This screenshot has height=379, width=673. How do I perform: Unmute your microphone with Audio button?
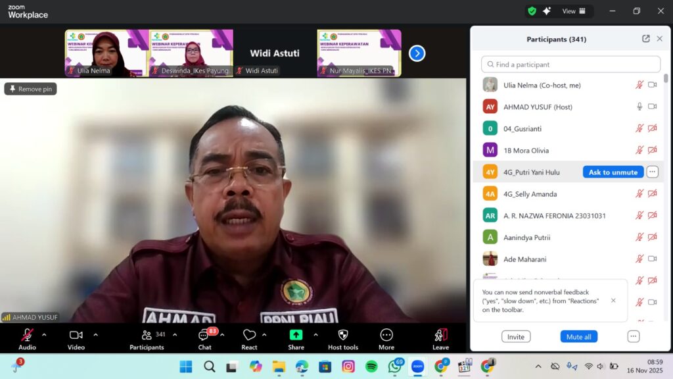(27, 335)
